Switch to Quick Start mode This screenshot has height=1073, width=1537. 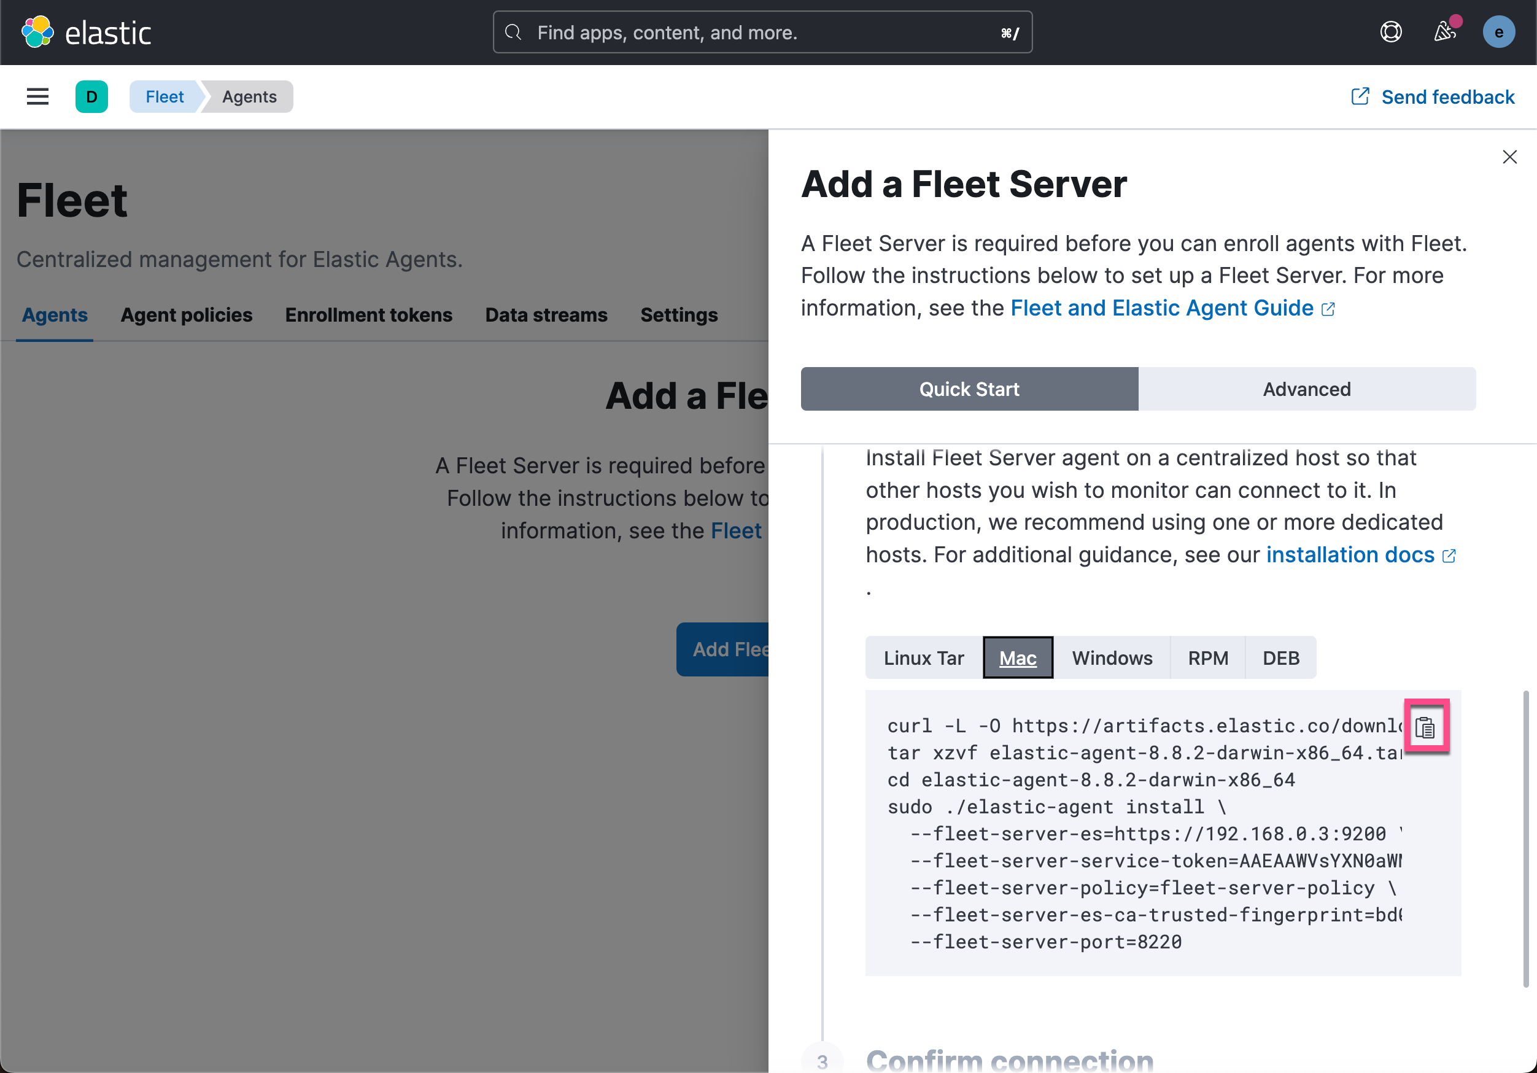[969, 389]
